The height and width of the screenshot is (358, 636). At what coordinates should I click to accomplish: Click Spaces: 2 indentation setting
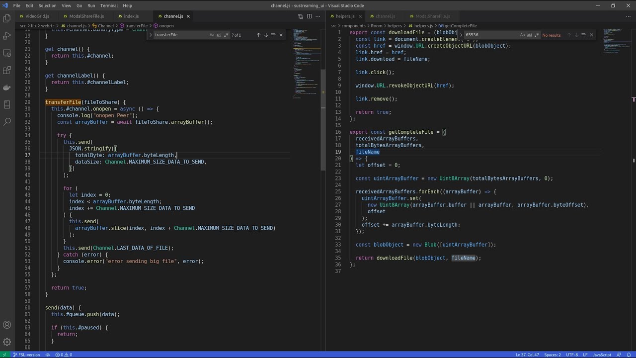click(x=553, y=355)
